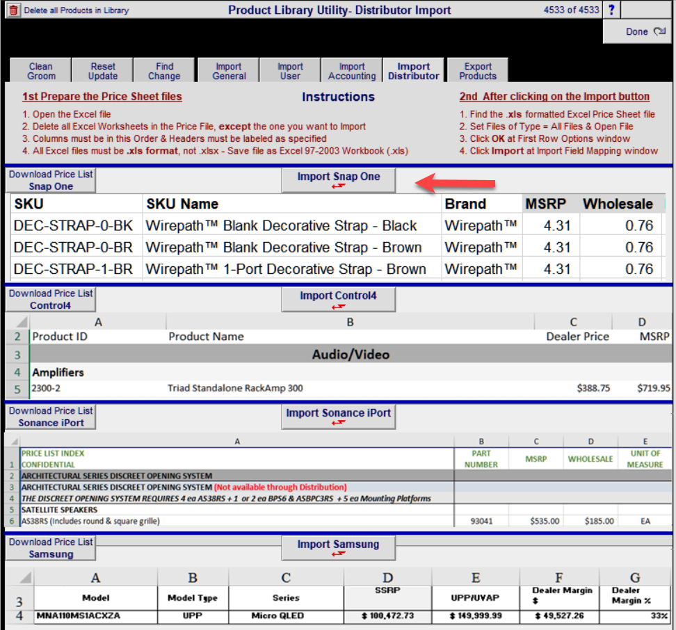Click the 'Model Type' header in Samsung sheet
Image resolution: width=676 pixels, height=630 pixels.
point(192,598)
